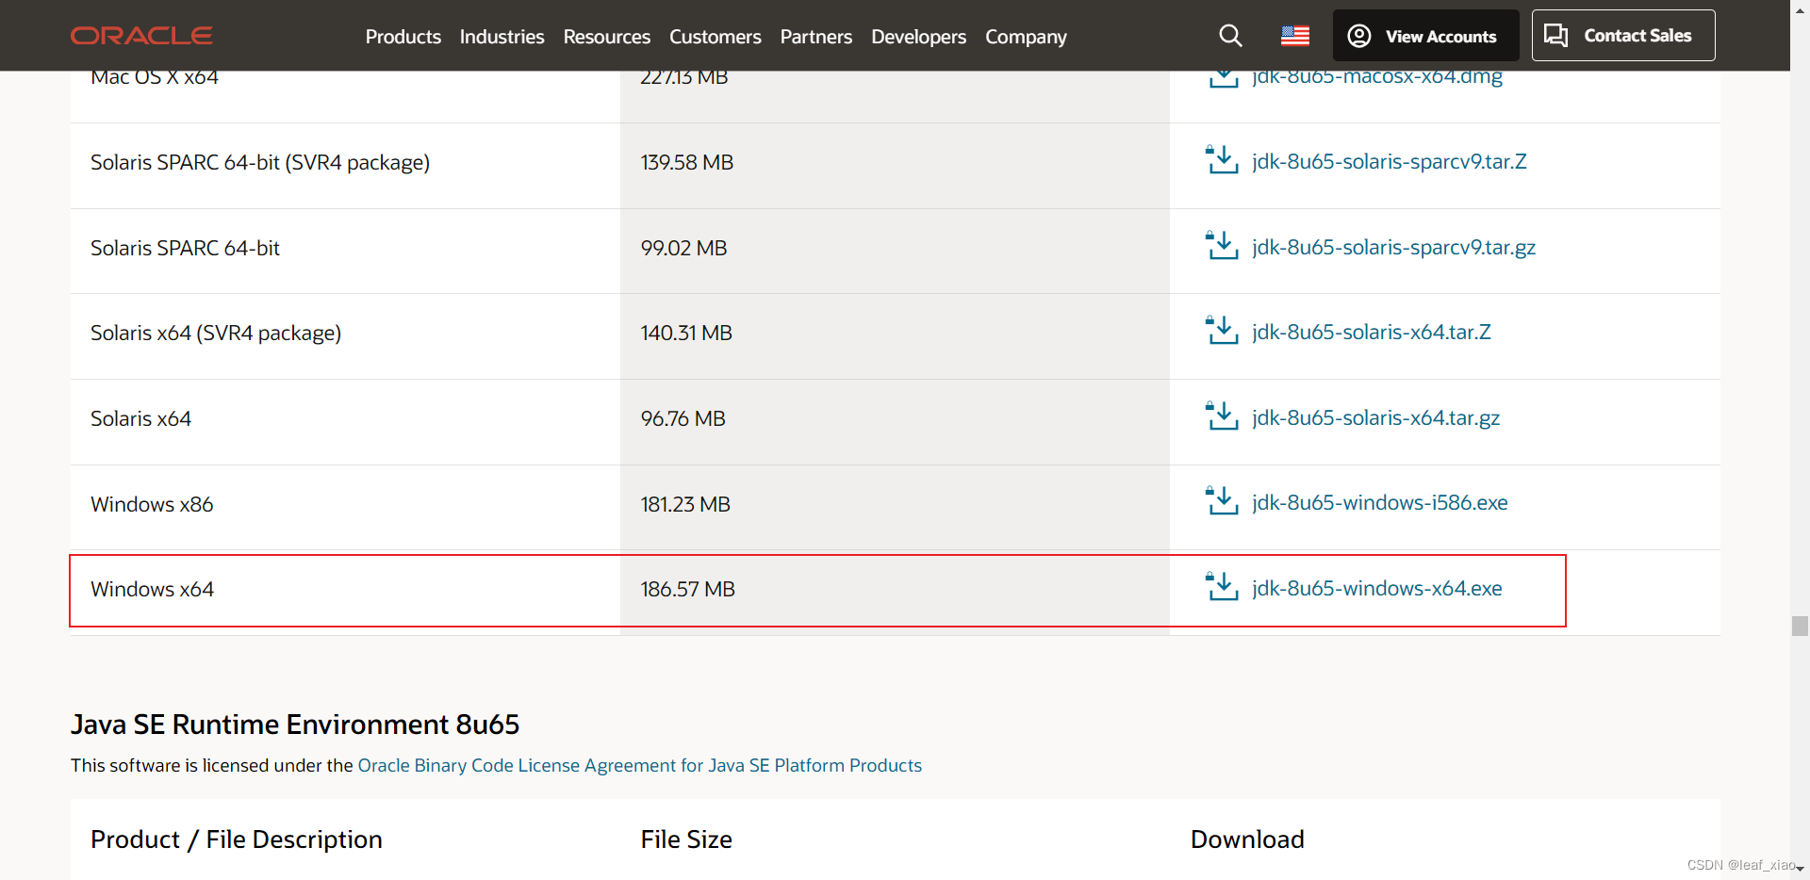Screen dimensions: 1810x880
Task: Select 'Solaris x64 (SVR4 package)' text
Action: coord(215,333)
